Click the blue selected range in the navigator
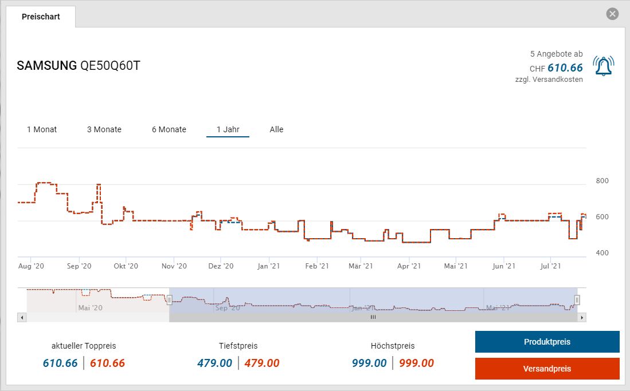630x391 pixels. [373, 299]
